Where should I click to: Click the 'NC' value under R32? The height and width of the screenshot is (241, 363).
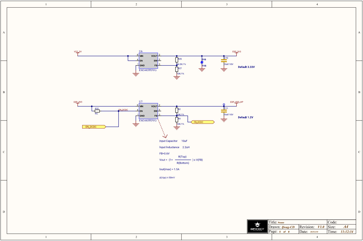[96, 114]
